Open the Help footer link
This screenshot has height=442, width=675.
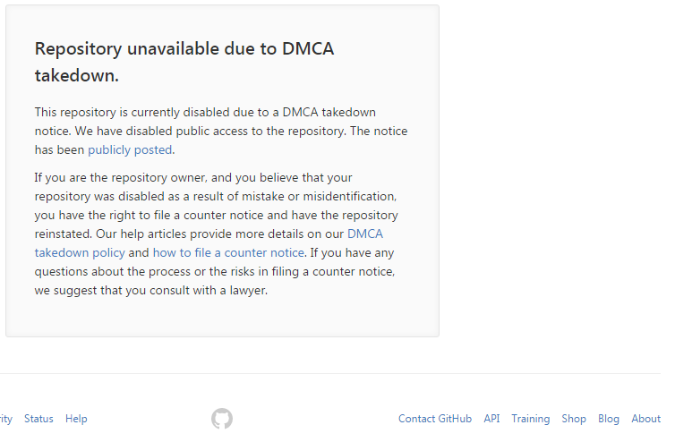(x=76, y=419)
